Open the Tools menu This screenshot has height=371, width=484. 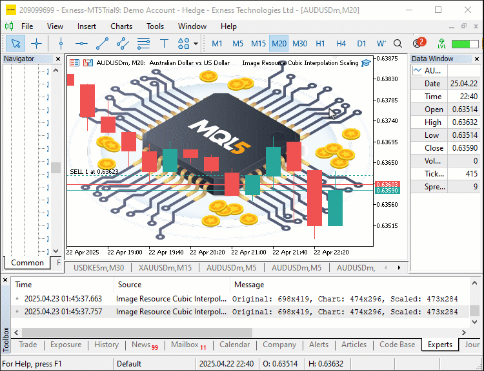click(155, 26)
